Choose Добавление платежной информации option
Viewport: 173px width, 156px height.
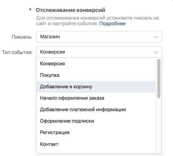pos(96,109)
